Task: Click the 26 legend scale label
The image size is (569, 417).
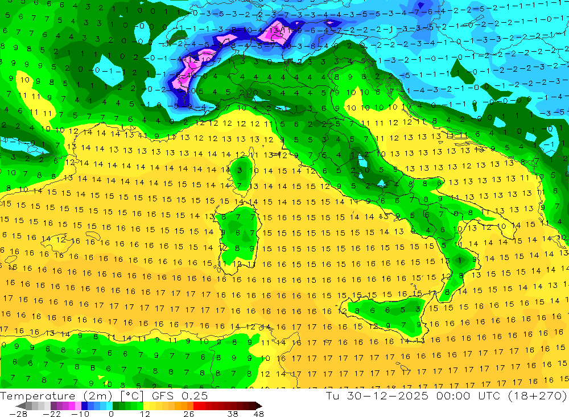Action: click(x=189, y=414)
